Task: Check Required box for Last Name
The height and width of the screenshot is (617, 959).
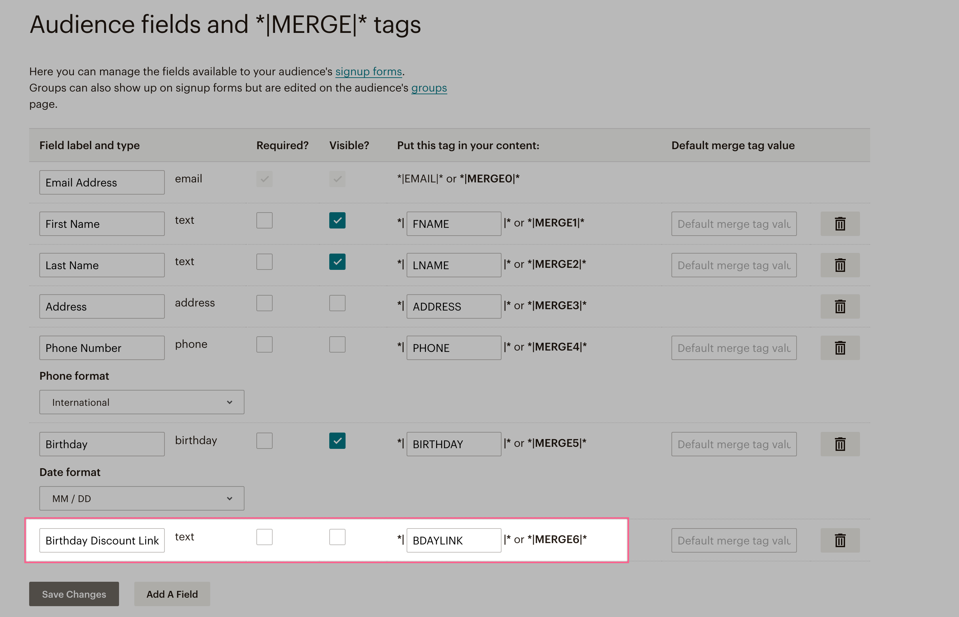Action: 264,262
